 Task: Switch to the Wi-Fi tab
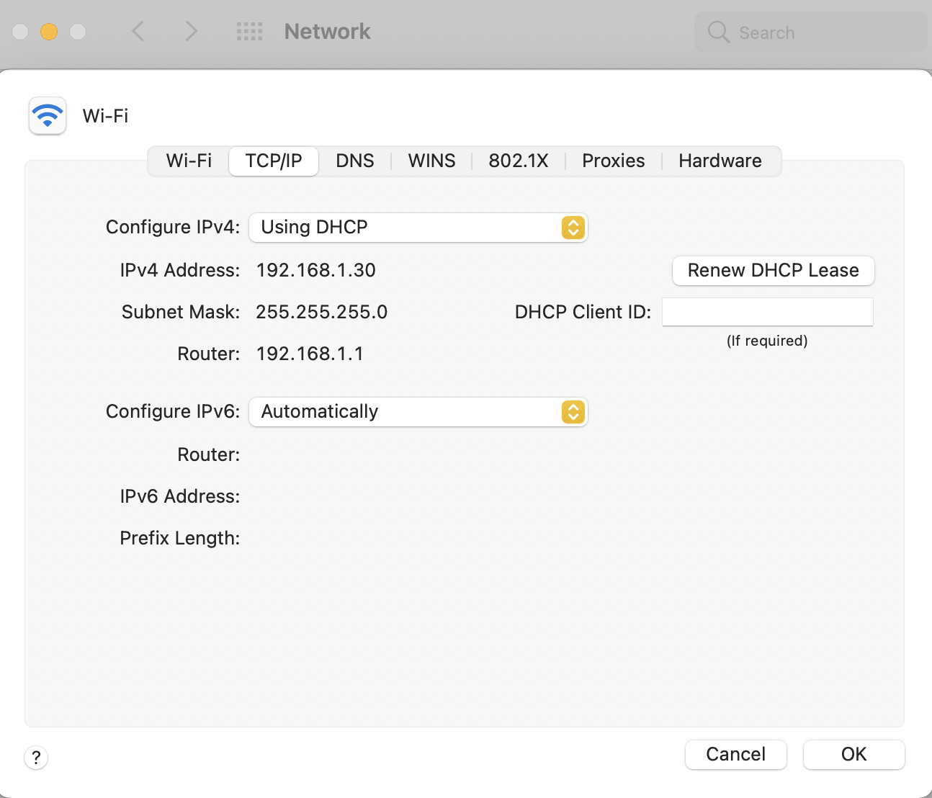point(189,161)
